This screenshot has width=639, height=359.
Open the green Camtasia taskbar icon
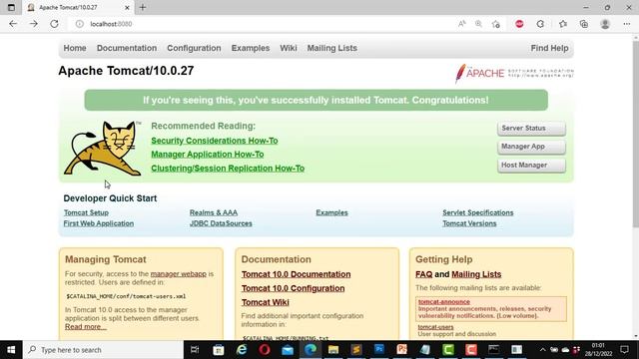[448, 350]
